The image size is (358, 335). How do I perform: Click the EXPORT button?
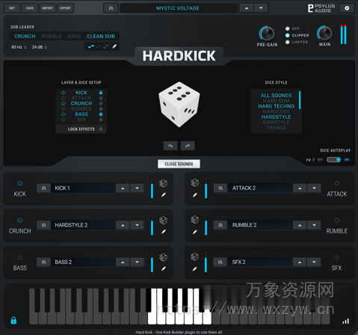pyautogui.click(x=65, y=8)
